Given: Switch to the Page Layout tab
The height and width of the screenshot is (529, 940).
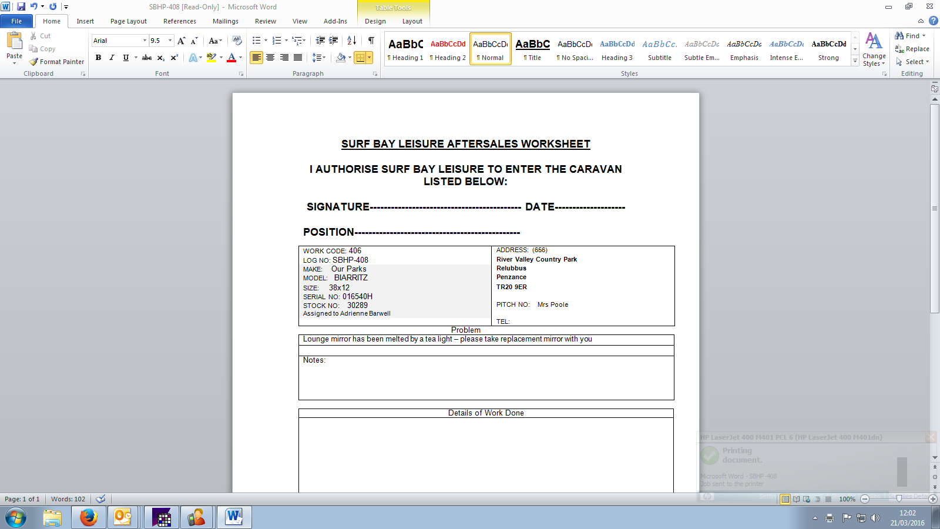Looking at the screenshot, I should 129,21.
